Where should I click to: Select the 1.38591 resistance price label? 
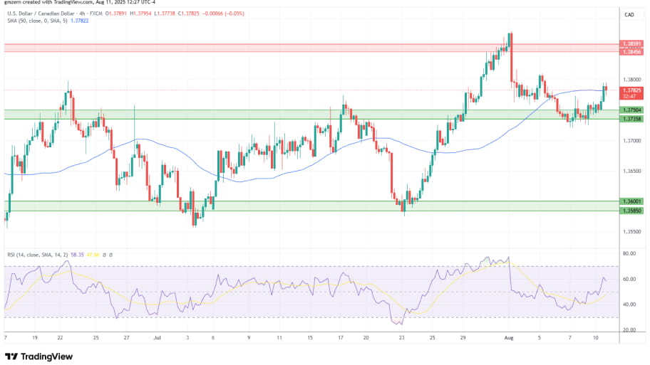click(x=631, y=43)
